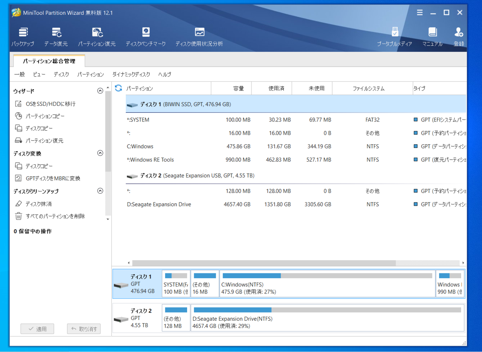Viewport: 482px width, 352px height.
Task: Click Windows RE 990 MB block in disk map
Action: 450,284
